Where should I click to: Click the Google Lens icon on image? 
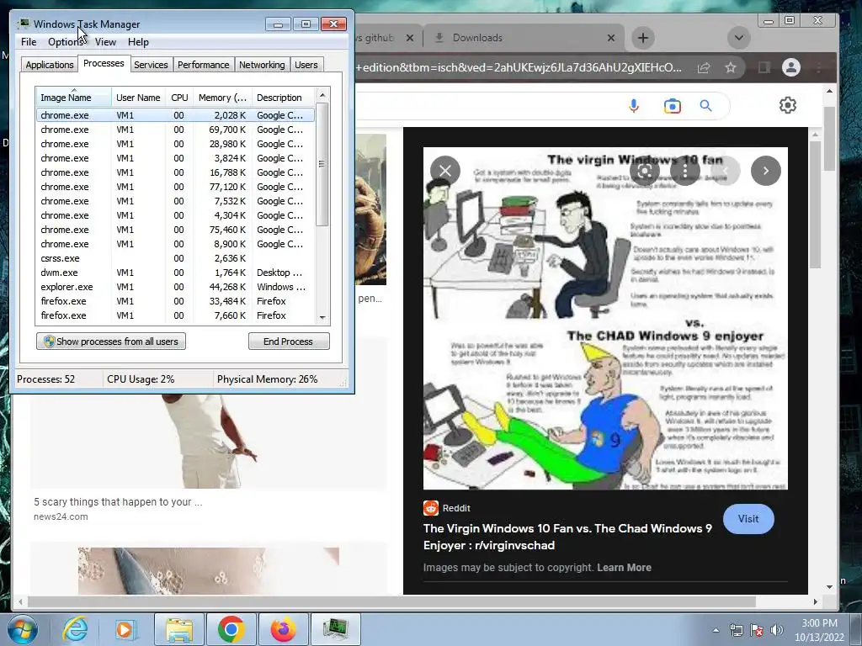(645, 171)
